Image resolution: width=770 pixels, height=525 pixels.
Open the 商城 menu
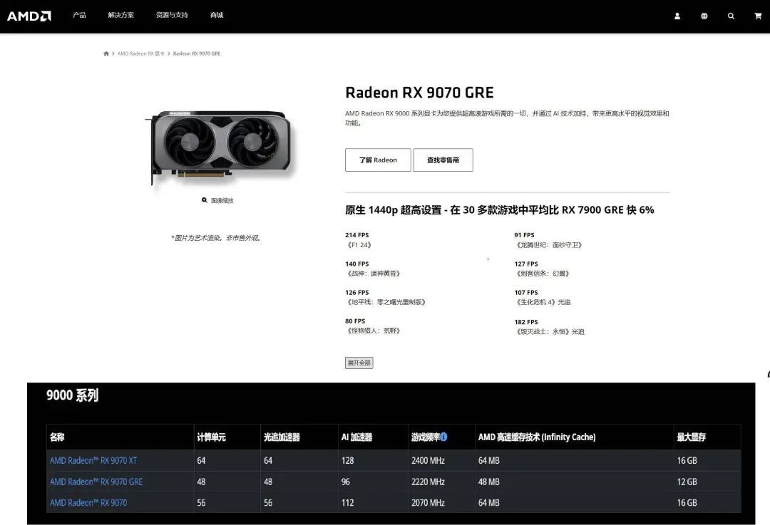tap(217, 15)
